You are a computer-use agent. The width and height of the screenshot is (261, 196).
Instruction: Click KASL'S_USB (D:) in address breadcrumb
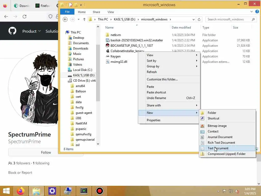point(124,19)
